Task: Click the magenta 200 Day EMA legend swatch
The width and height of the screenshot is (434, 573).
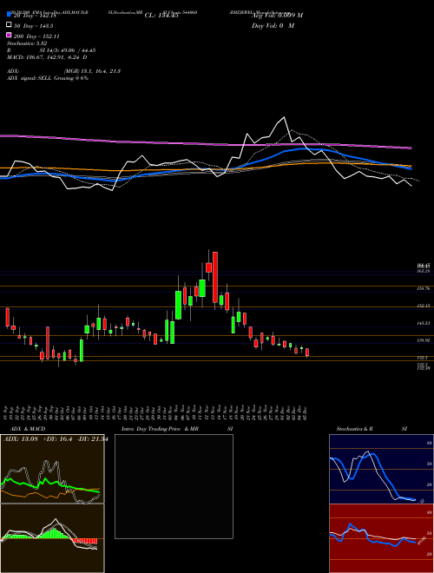Action: coord(9,35)
